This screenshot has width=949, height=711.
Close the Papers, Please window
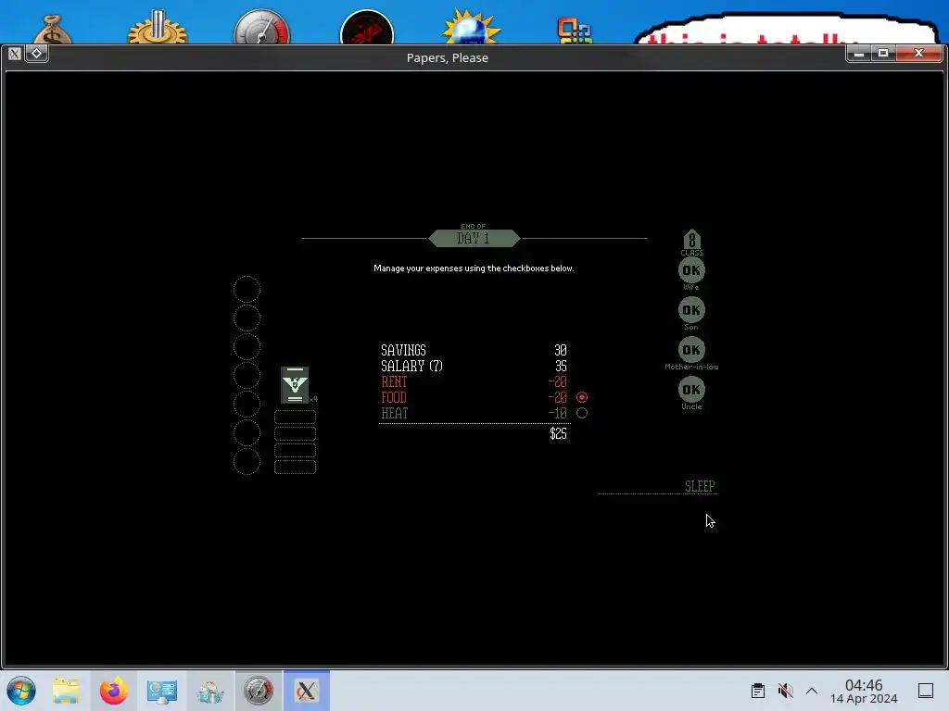point(918,53)
